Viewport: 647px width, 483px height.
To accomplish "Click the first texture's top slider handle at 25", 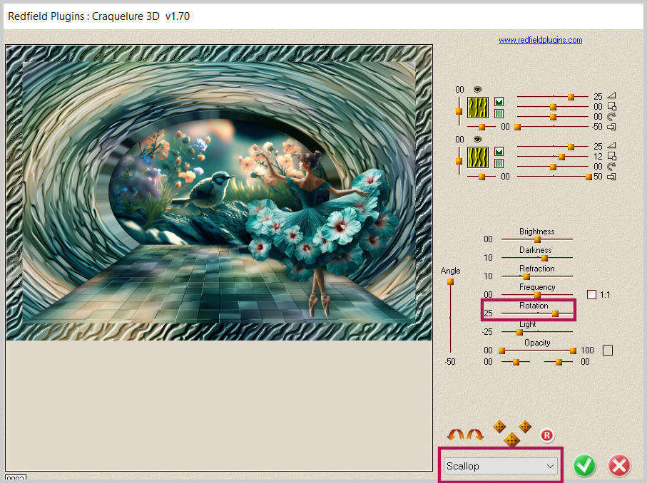I will [571, 97].
